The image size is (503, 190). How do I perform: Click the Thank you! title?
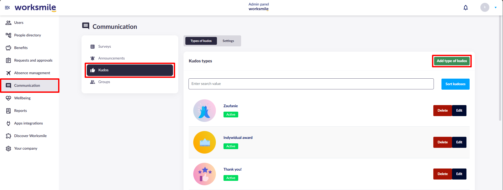232,169
